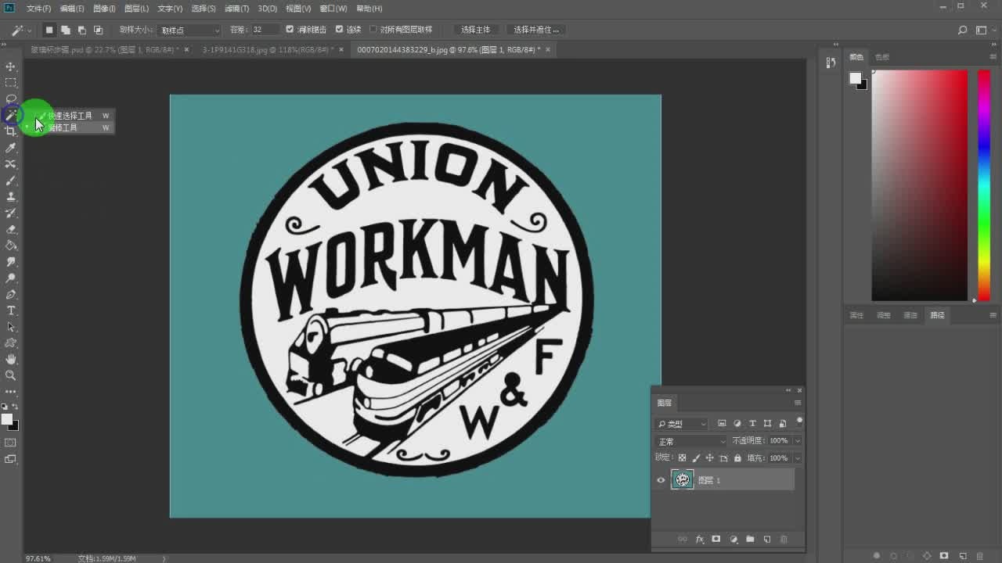Click toolbar foreground color swatch
The image size is (1002, 563).
(x=7, y=419)
